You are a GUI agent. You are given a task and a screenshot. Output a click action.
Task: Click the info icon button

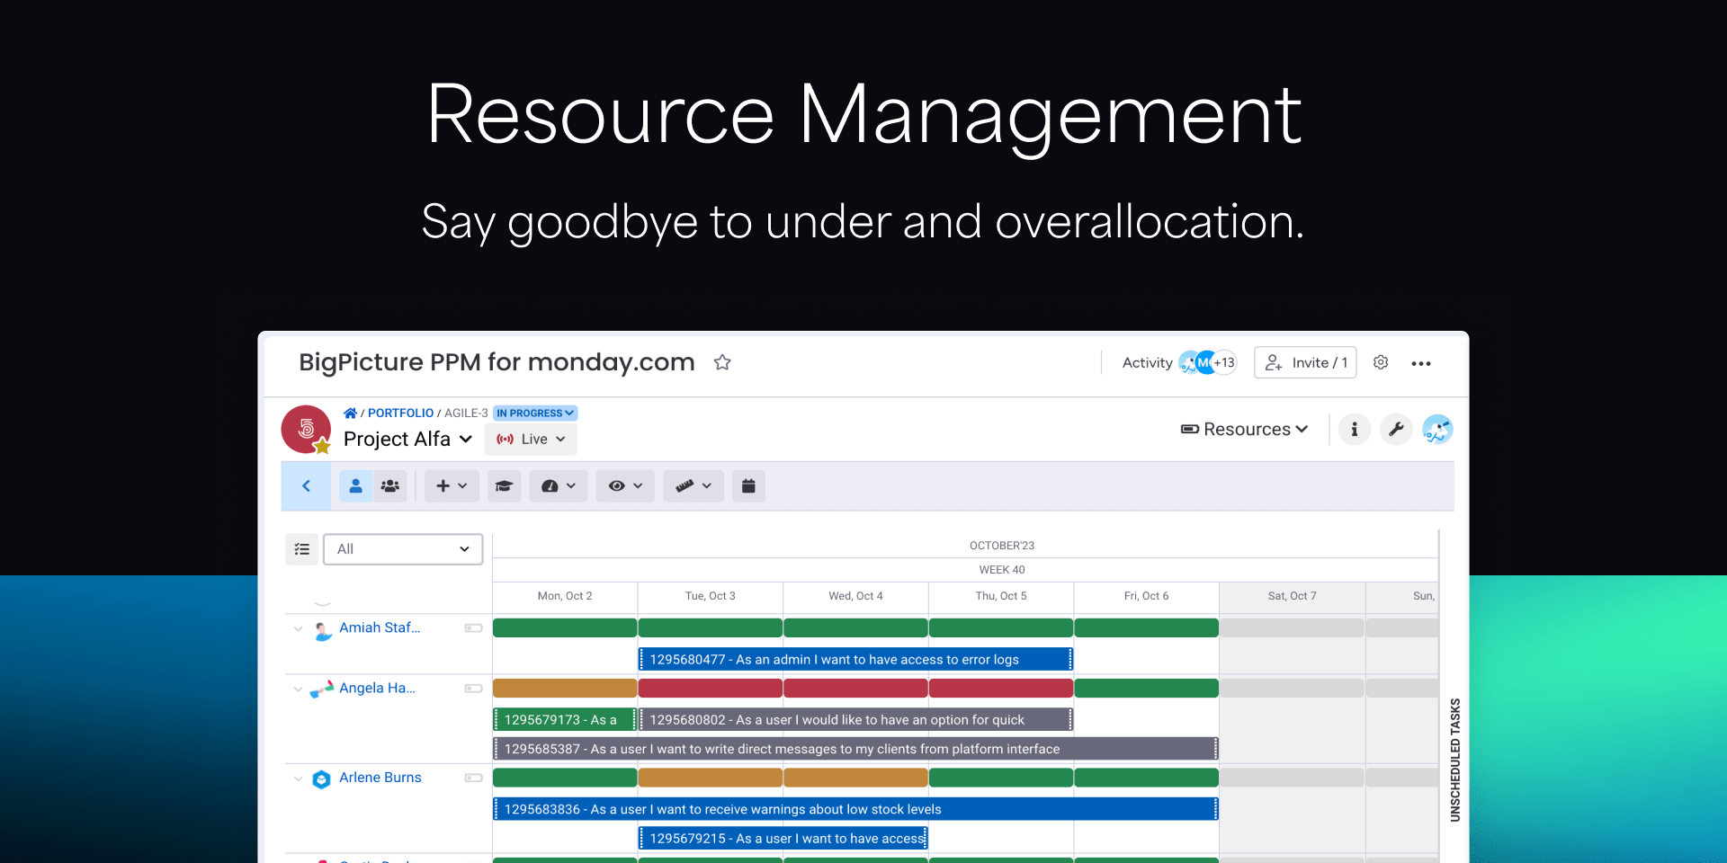[x=1355, y=429]
